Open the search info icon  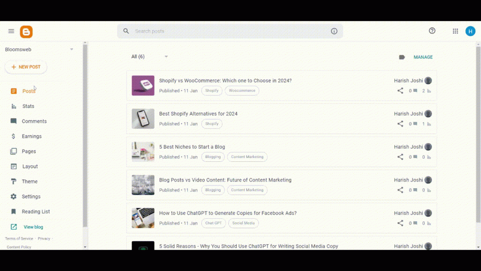334,31
